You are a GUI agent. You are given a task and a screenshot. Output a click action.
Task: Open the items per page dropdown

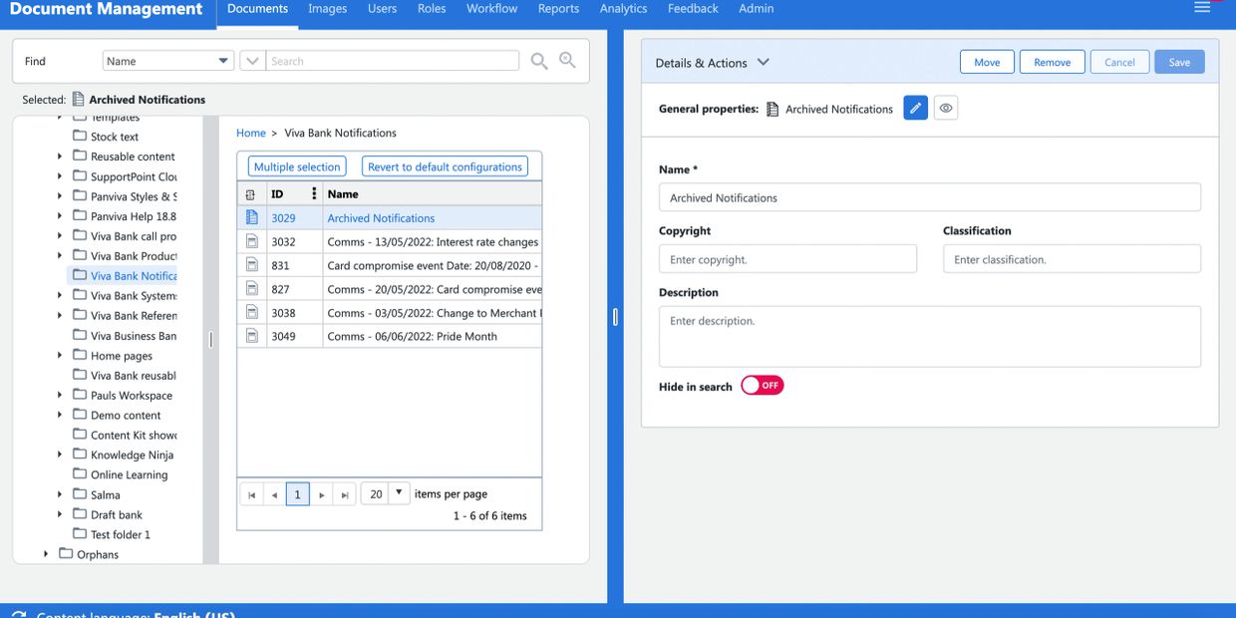(x=398, y=493)
